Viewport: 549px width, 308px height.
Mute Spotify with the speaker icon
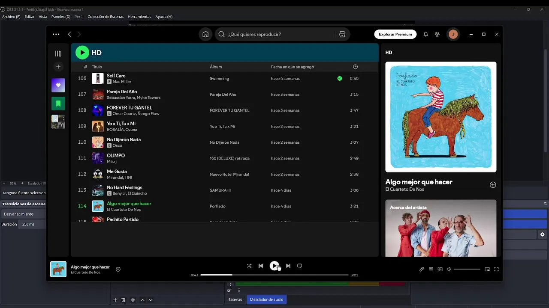(x=449, y=269)
